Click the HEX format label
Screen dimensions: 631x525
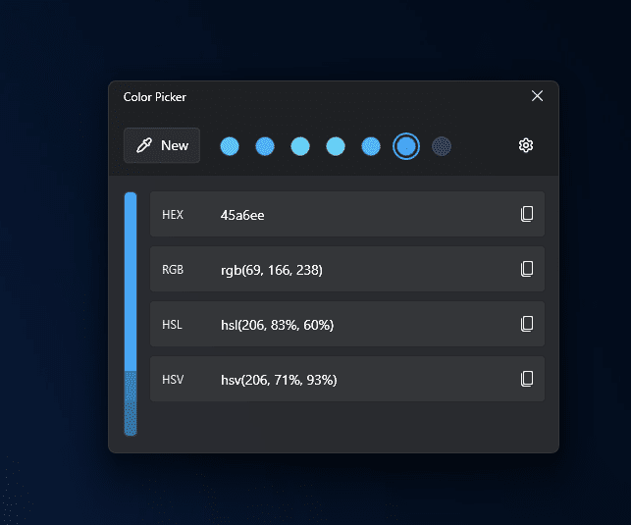click(x=173, y=215)
